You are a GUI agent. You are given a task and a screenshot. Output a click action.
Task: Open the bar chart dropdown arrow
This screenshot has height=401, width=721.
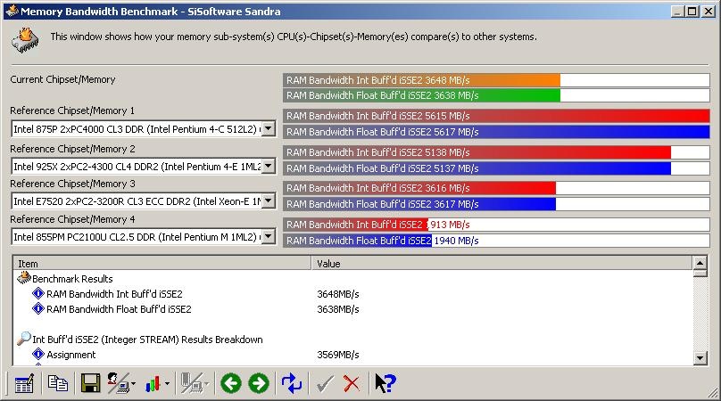pos(167,383)
